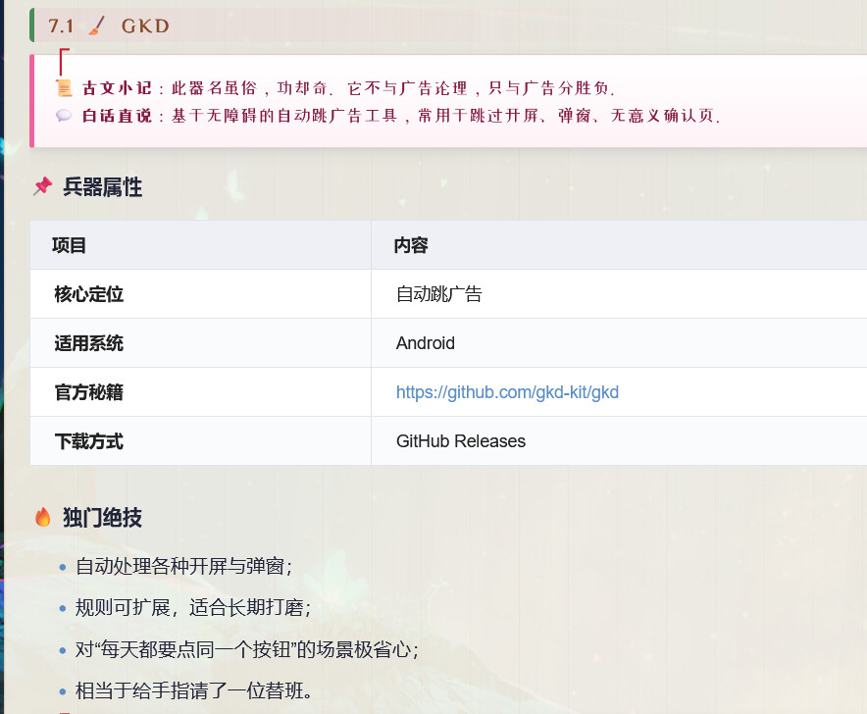Open the github.com/gkd-kit/gkd link
The image size is (867, 714).
tap(507, 392)
